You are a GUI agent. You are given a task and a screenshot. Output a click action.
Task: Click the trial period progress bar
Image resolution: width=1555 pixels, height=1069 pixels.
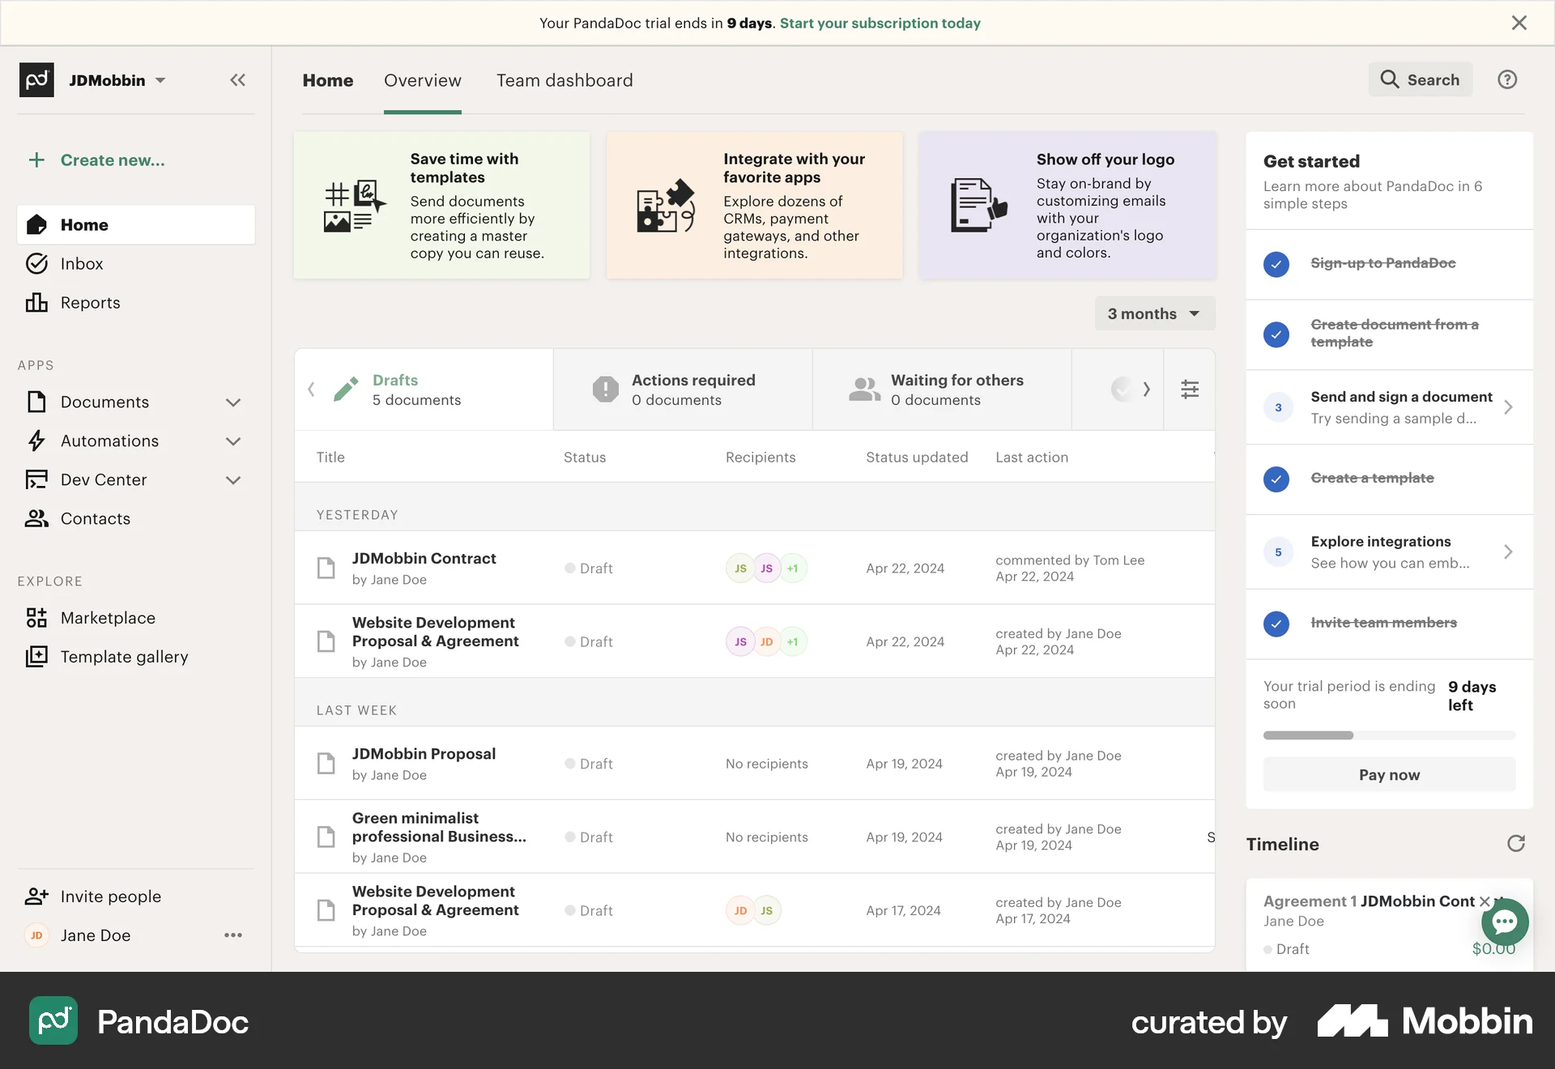[1389, 735]
